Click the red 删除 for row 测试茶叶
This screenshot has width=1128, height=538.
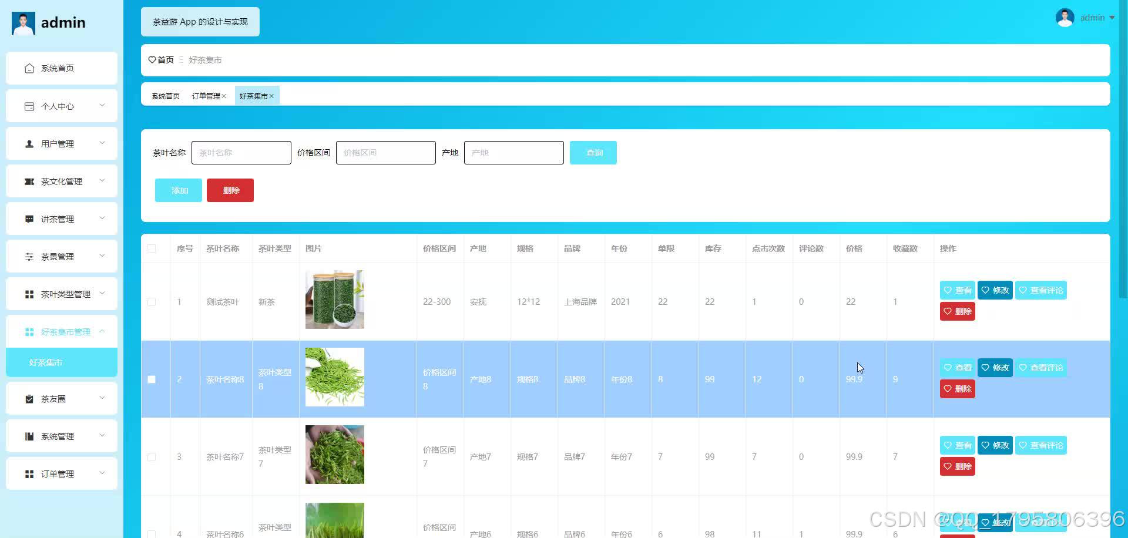click(958, 311)
